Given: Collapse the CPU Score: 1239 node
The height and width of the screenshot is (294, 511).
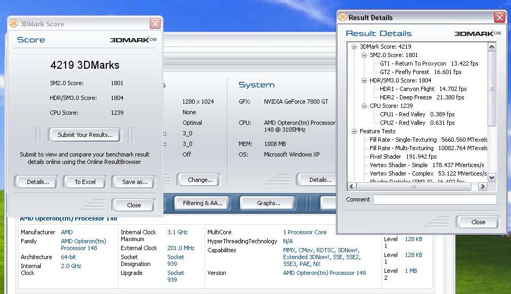Looking at the screenshot, I should (x=364, y=106).
